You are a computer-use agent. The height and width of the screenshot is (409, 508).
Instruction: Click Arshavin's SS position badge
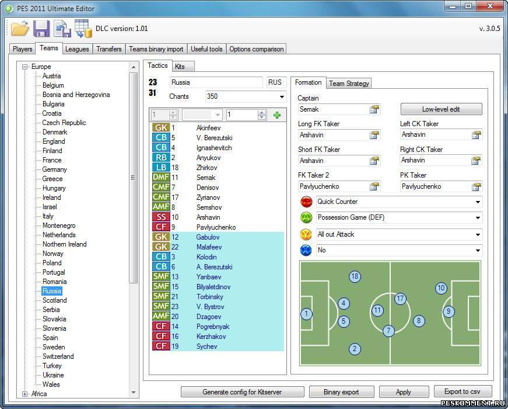(161, 217)
